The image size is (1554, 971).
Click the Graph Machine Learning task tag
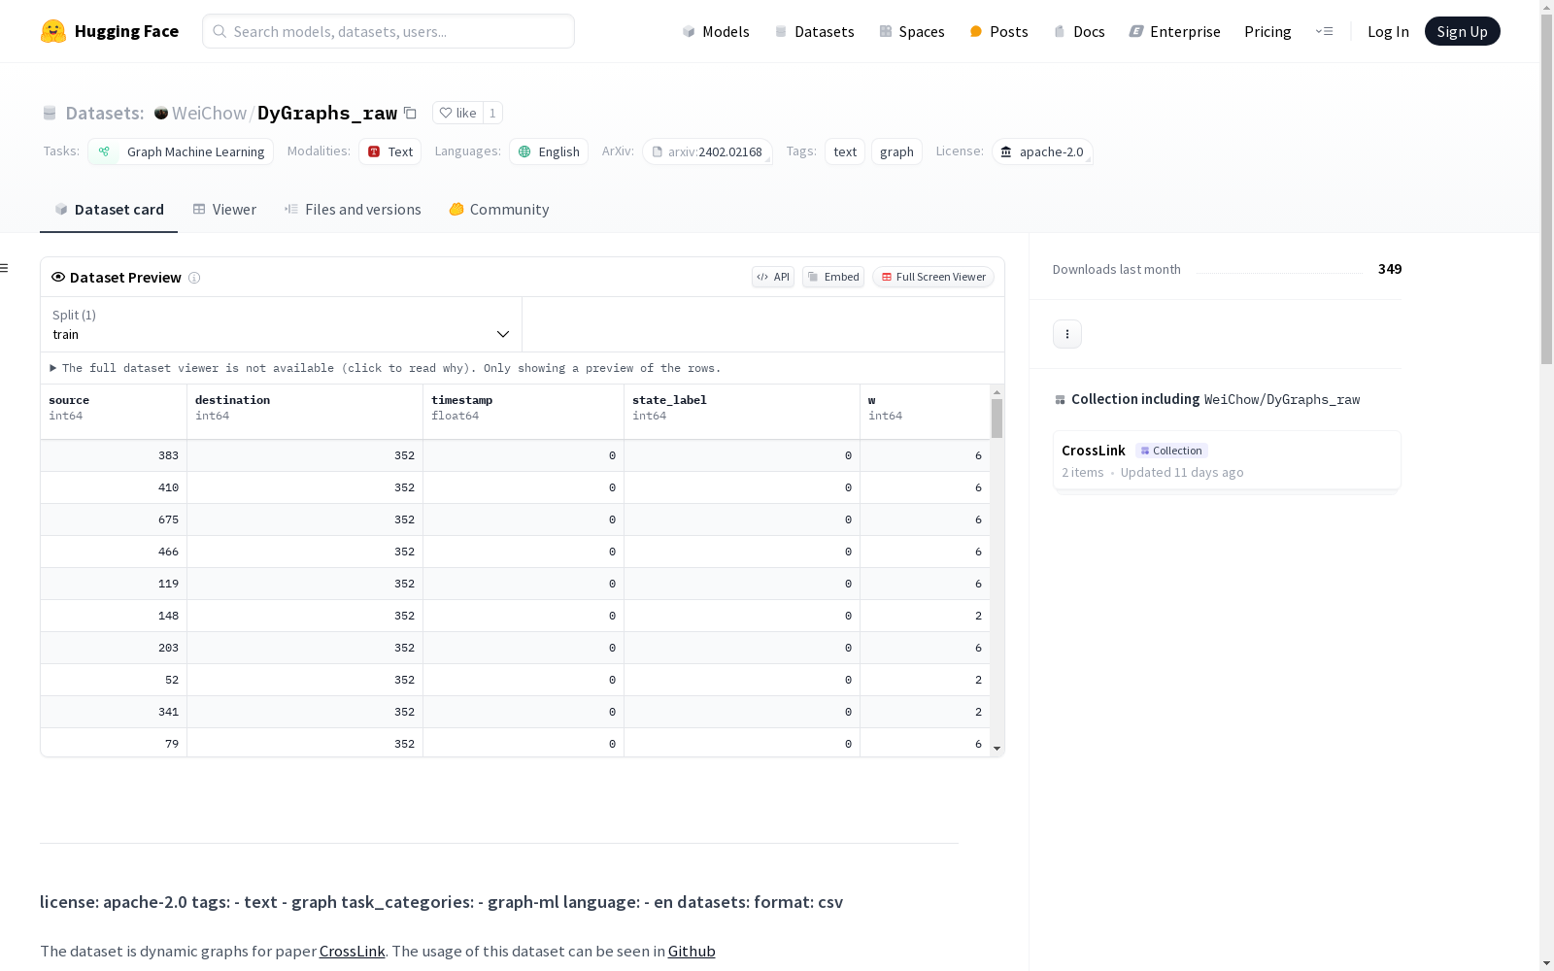coord(181,151)
